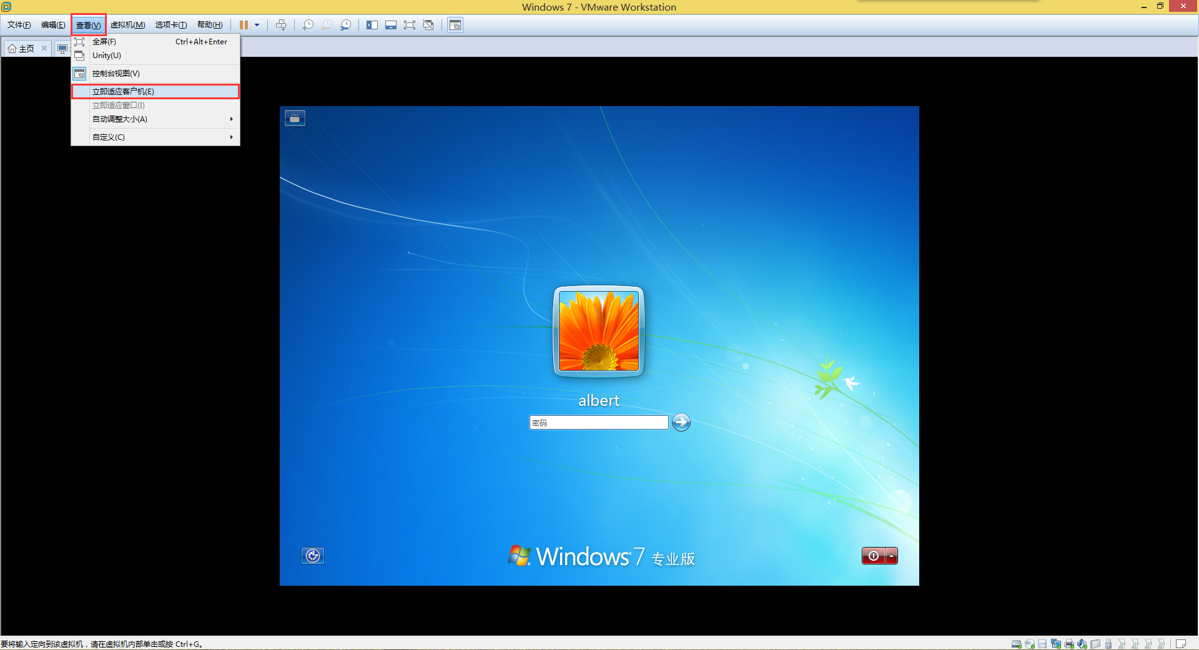The width and height of the screenshot is (1199, 650).
Task: Toggle the thumbnail bar at the bottom
Action: 391,25
